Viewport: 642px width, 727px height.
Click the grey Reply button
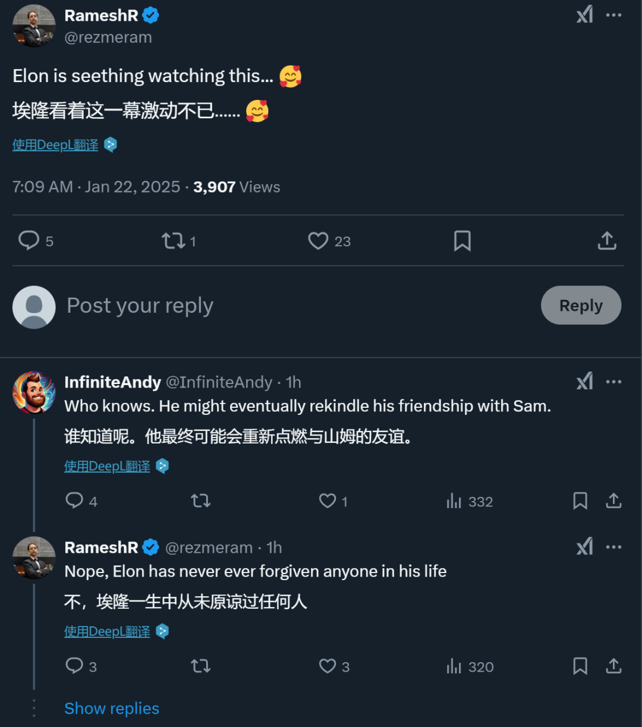(581, 306)
